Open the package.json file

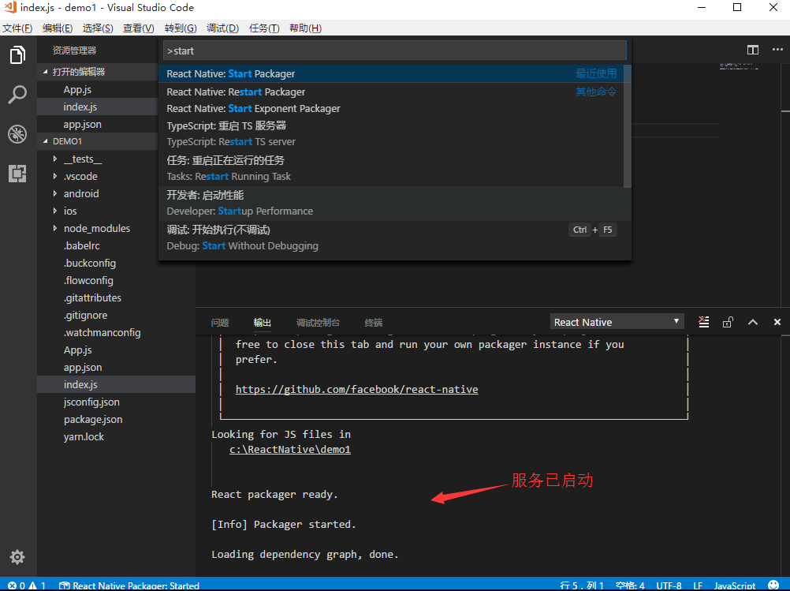click(x=93, y=420)
